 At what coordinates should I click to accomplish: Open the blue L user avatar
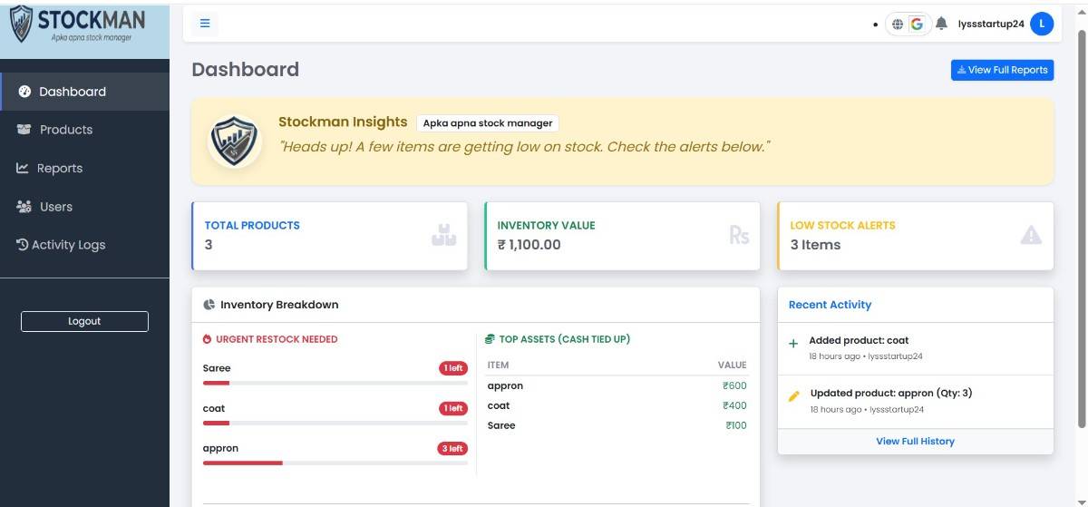pyautogui.click(x=1042, y=24)
